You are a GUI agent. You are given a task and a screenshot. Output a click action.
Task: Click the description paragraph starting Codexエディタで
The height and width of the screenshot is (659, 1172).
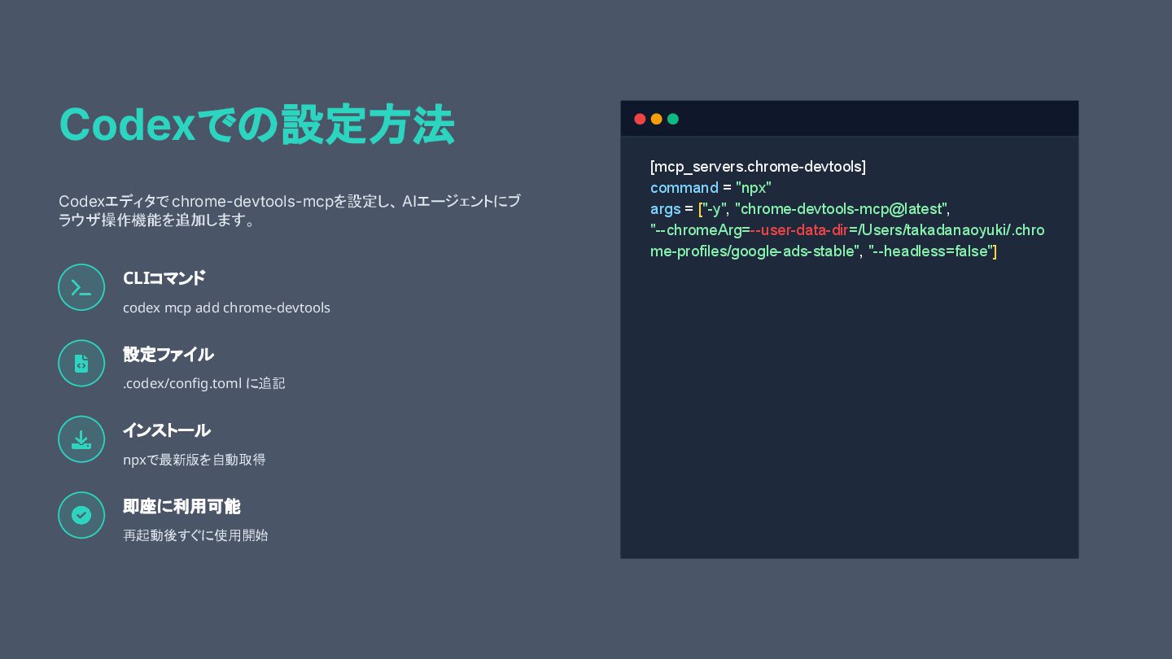tap(289, 211)
